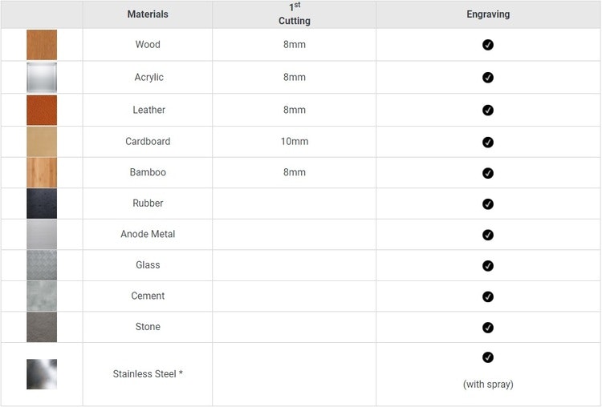The width and height of the screenshot is (602, 407).
Task: Click the Materials column header
Action: [x=148, y=14]
